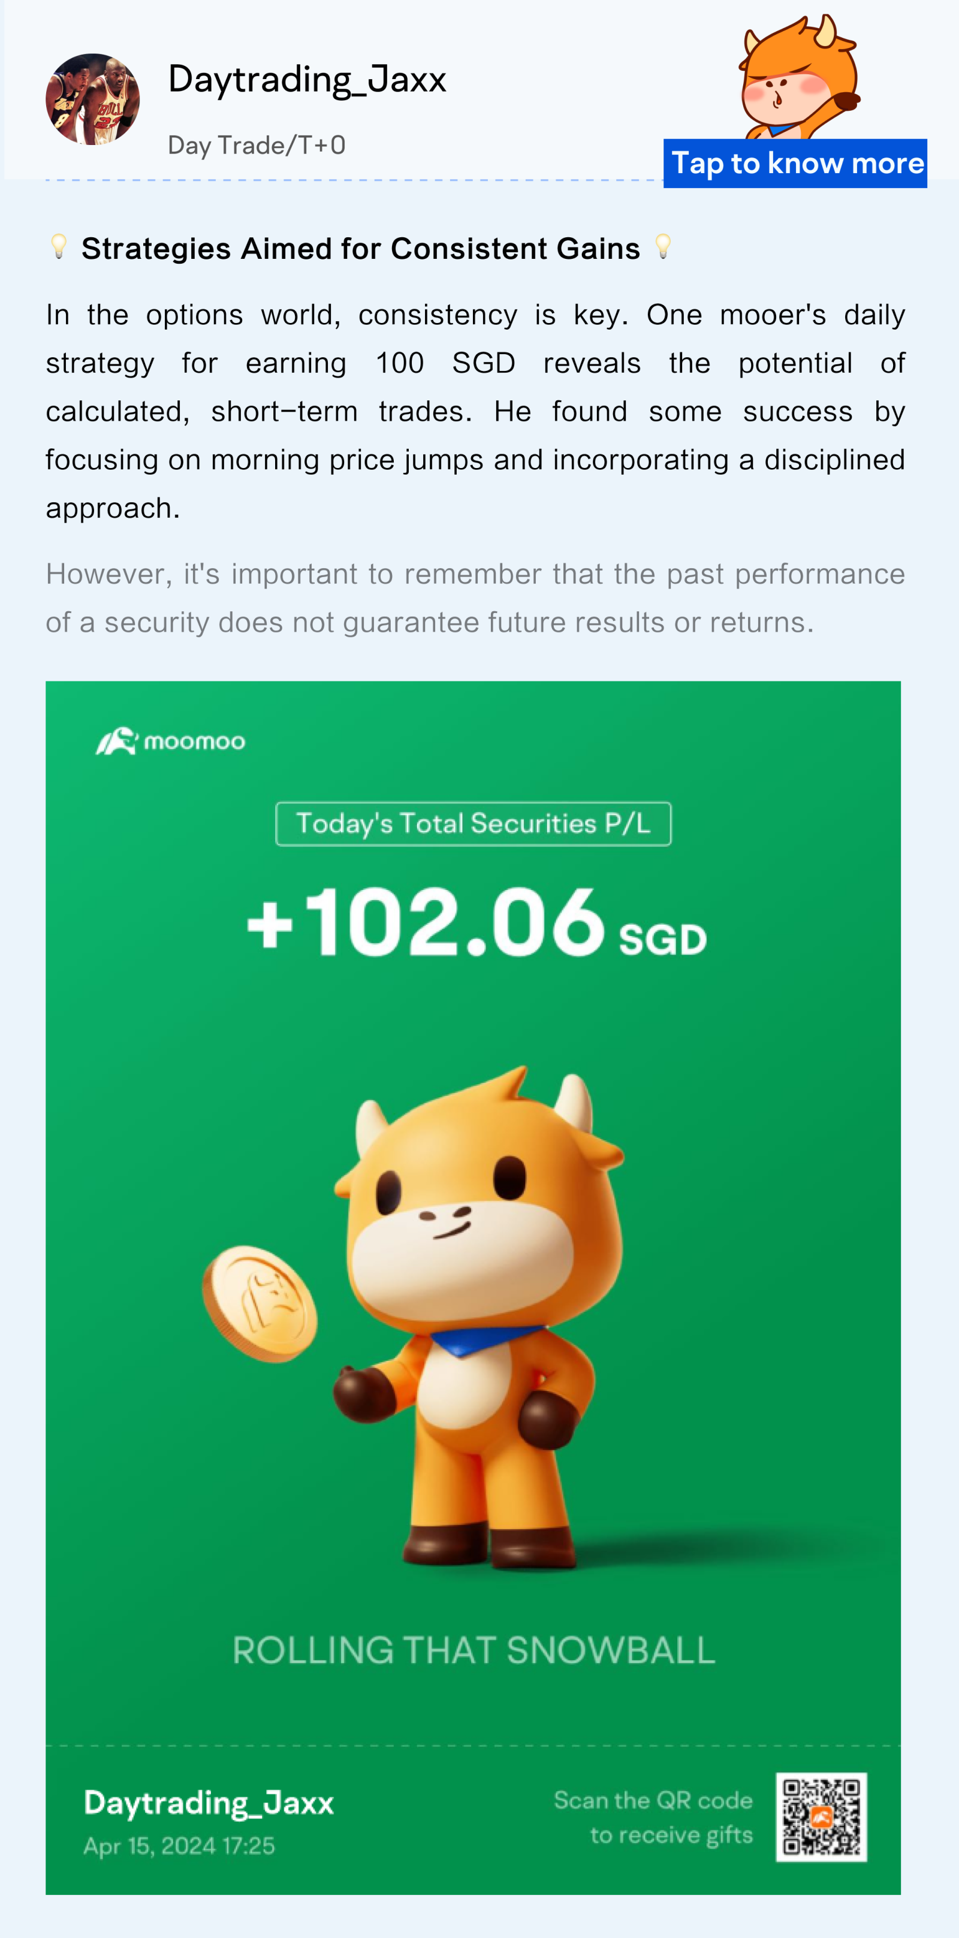Tap the +102.06 SGD profit figure
959x1938 pixels.
476,922
